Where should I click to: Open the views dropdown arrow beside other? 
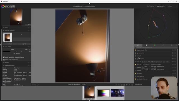tap(176, 6)
